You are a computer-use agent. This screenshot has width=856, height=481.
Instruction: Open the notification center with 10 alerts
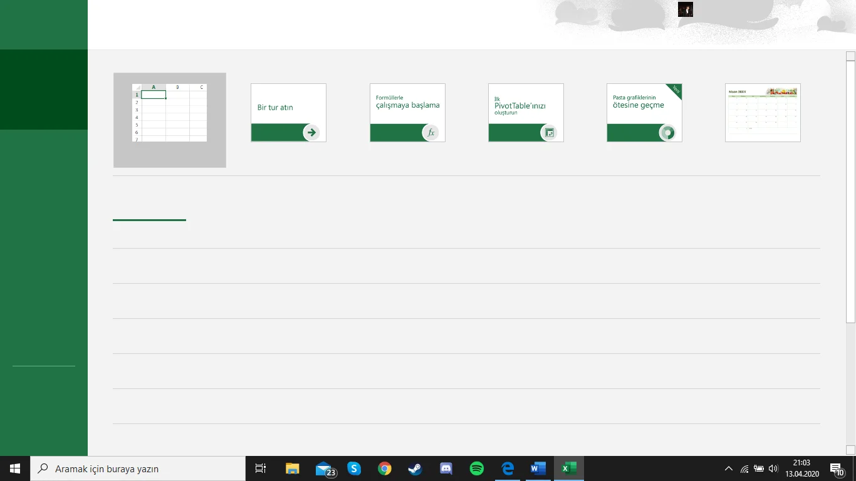click(837, 468)
